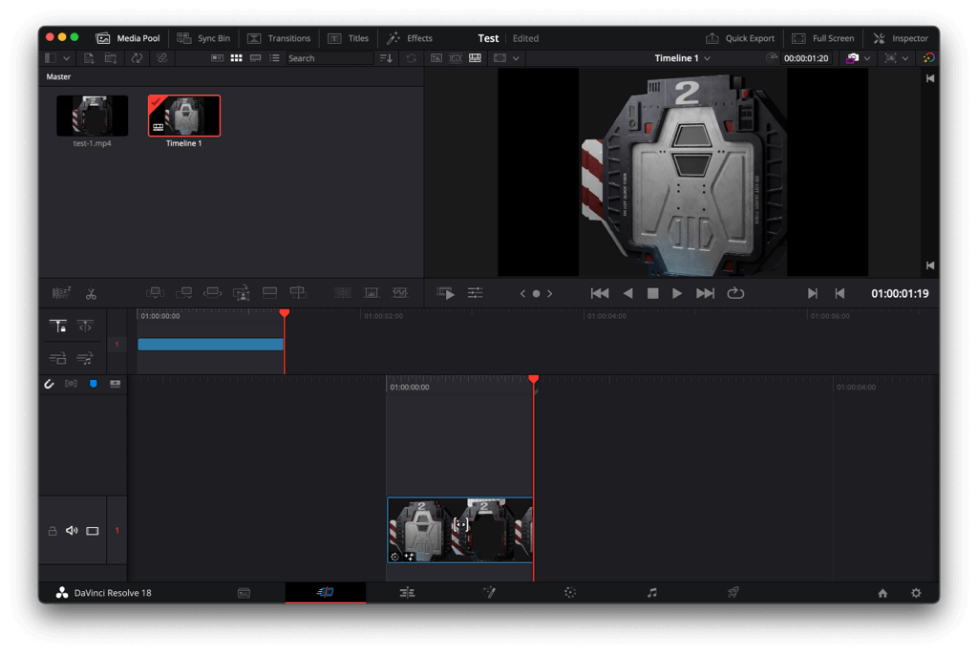Toggle timeline snapping magnet
This screenshot has height=654, width=978.
click(50, 384)
